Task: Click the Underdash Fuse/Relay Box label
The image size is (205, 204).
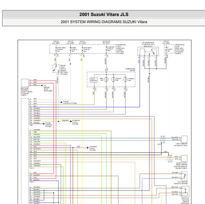Action: pos(121,49)
